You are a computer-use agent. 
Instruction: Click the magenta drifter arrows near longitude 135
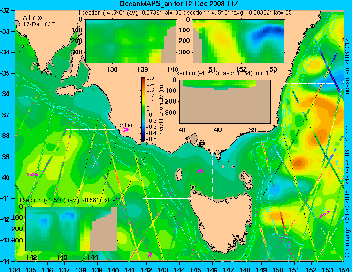click(x=32, y=174)
